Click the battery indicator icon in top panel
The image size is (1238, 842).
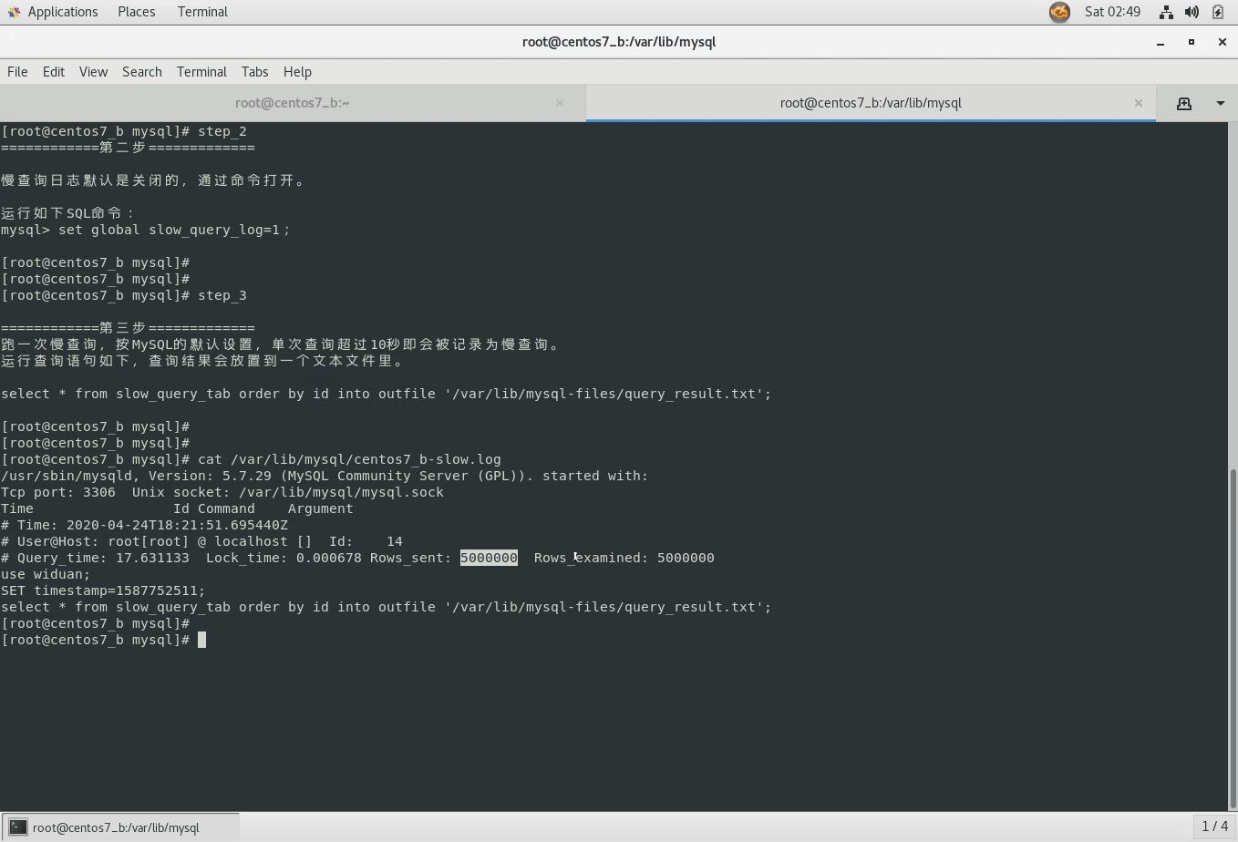click(x=1217, y=12)
